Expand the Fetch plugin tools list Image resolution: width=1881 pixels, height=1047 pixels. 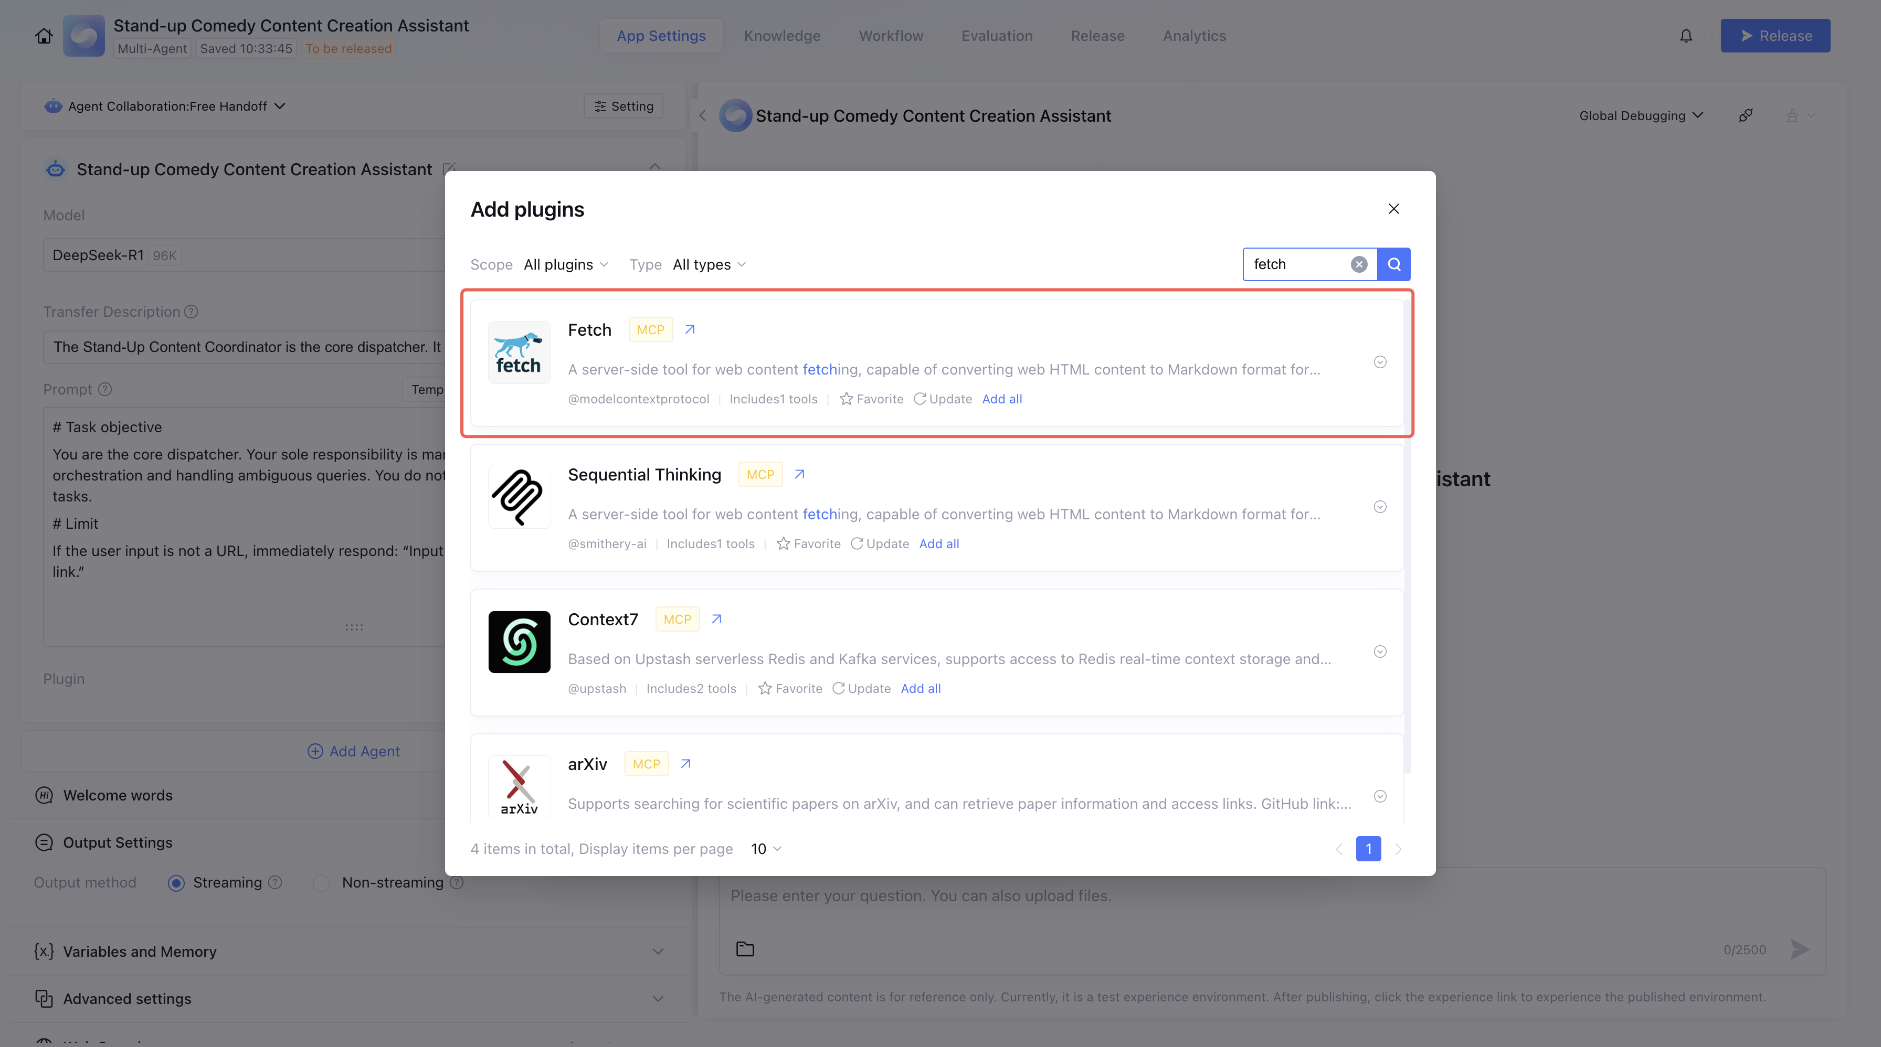1379,362
